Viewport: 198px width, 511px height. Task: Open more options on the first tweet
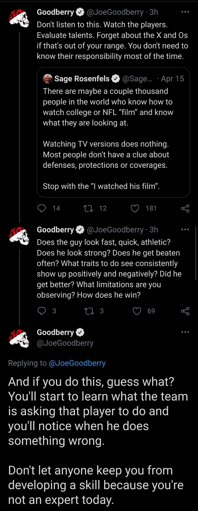(185, 12)
